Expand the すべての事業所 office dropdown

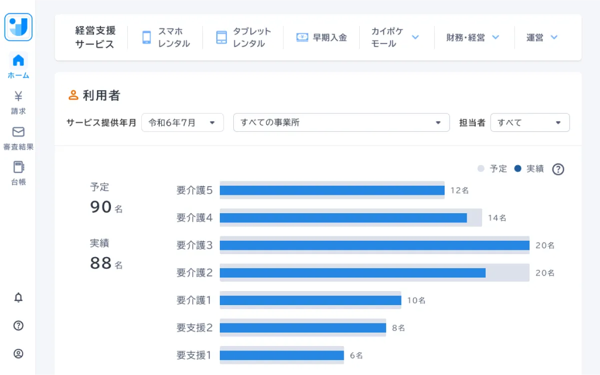(x=341, y=122)
